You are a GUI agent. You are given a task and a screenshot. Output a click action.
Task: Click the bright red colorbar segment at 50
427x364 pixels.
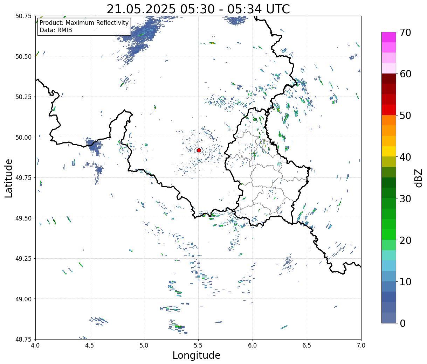tap(389, 110)
